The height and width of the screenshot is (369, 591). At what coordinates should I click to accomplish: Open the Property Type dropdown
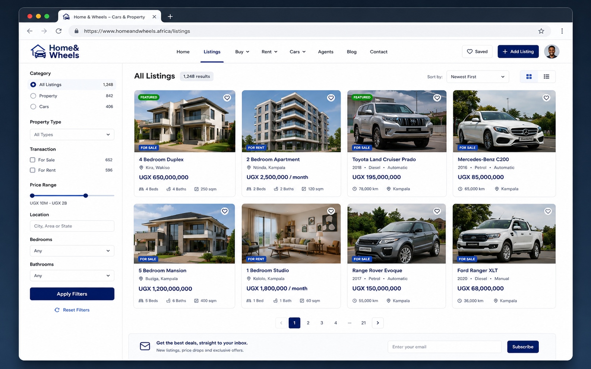(x=72, y=135)
